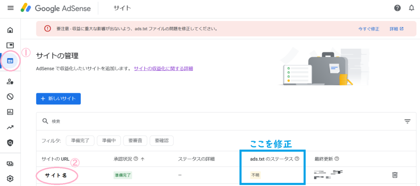Toggle the 要審査 filter chip
The width and height of the screenshot is (420, 186).
(134, 141)
